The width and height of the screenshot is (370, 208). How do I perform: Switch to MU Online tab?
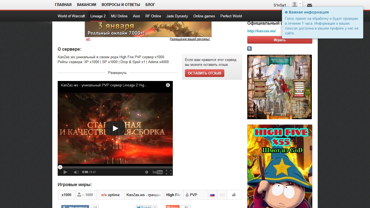(119, 16)
